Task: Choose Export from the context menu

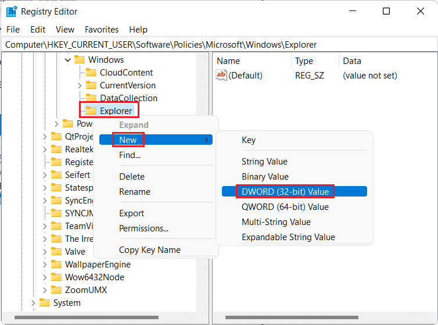Action: tap(156, 213)
